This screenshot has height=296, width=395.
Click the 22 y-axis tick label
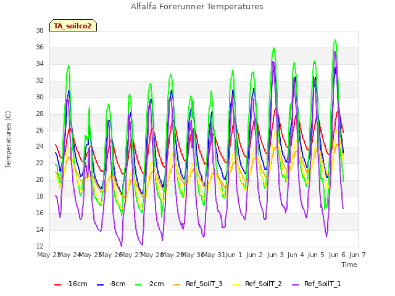click(39, 163)
